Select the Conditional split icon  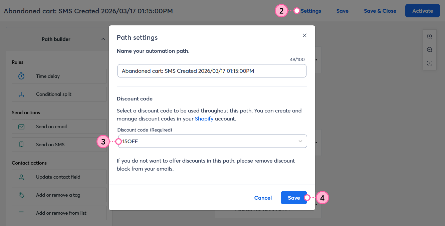coord(21,94)
